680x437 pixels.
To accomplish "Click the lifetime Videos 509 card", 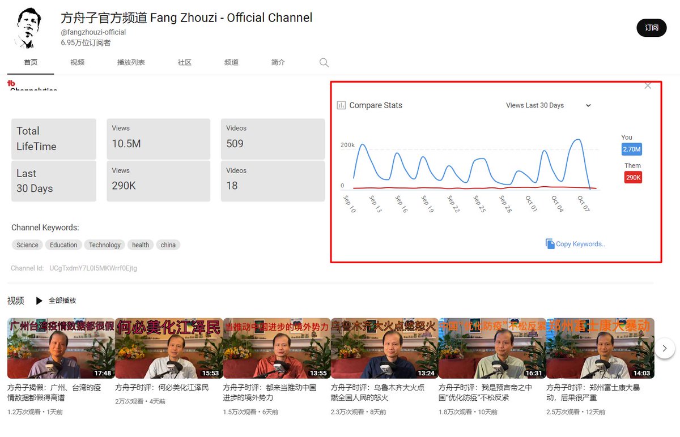I will click(273, 139).
